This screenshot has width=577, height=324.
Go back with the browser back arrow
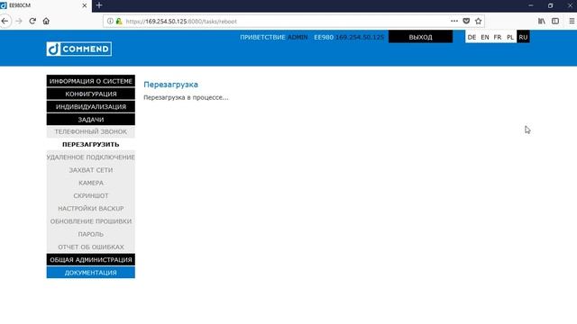[x=5, y=22]
